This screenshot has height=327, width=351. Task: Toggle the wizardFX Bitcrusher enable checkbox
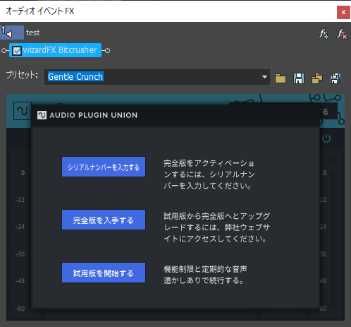tap(17, 51)
